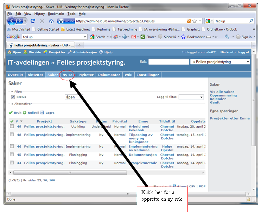
Task: Click the Søk search input field
Action: pos(168,62)
